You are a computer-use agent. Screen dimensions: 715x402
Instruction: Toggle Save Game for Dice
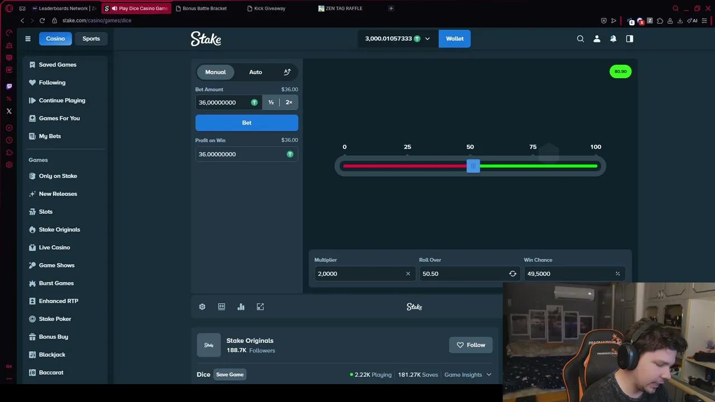(230, 375)
